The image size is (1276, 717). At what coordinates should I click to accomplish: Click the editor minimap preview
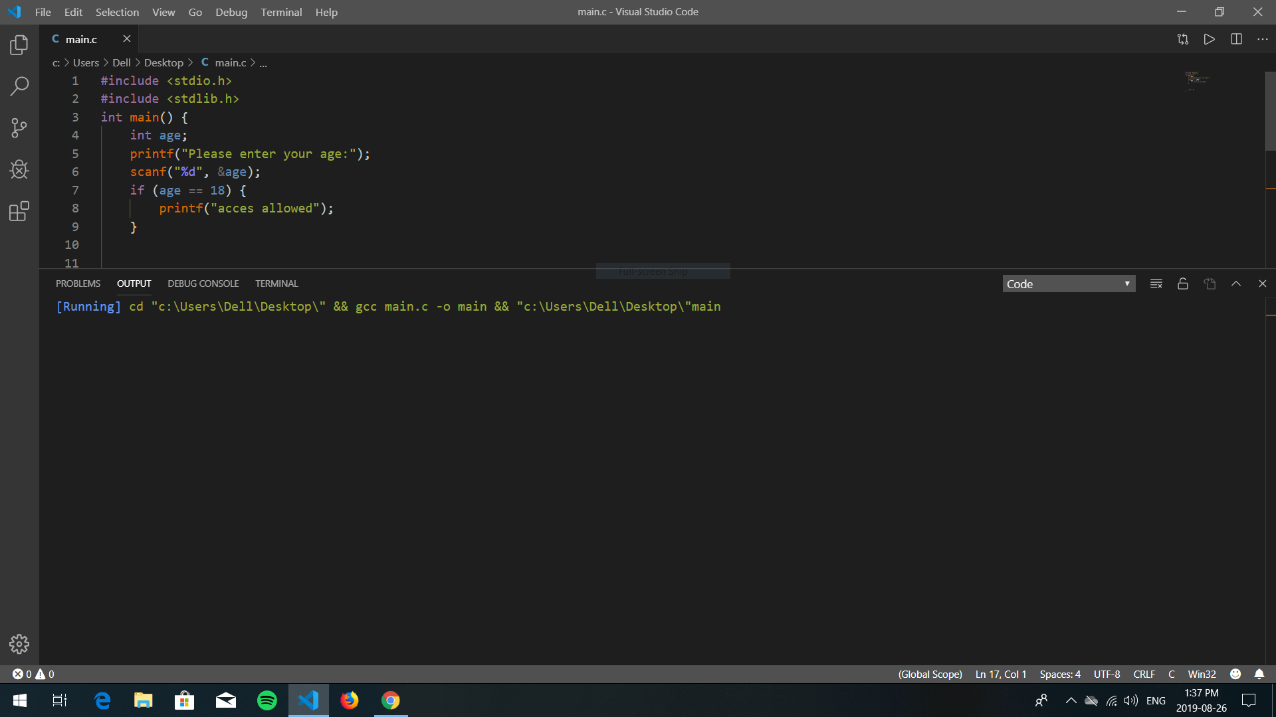click(x=1196, y=80)
